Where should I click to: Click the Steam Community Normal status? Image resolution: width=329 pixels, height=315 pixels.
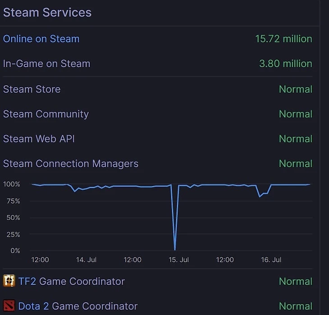tap(295, 114)
